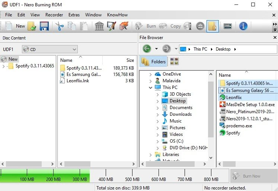Click the Cut scissors icon

(60, 26)
